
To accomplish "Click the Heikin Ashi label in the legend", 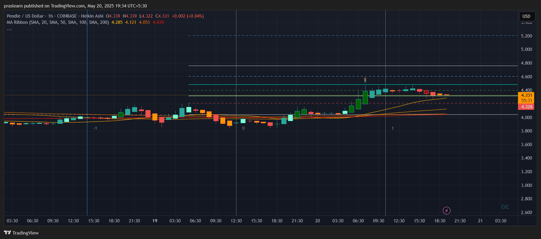I will (92, 16).
